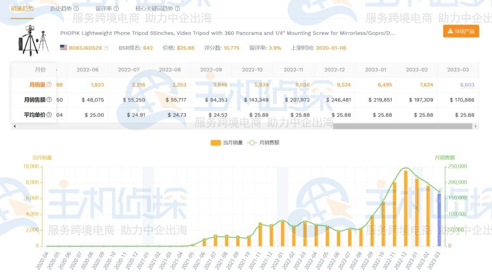Click the 导出产品 export button
492x278 pixels.
click(x=461, y=31)
